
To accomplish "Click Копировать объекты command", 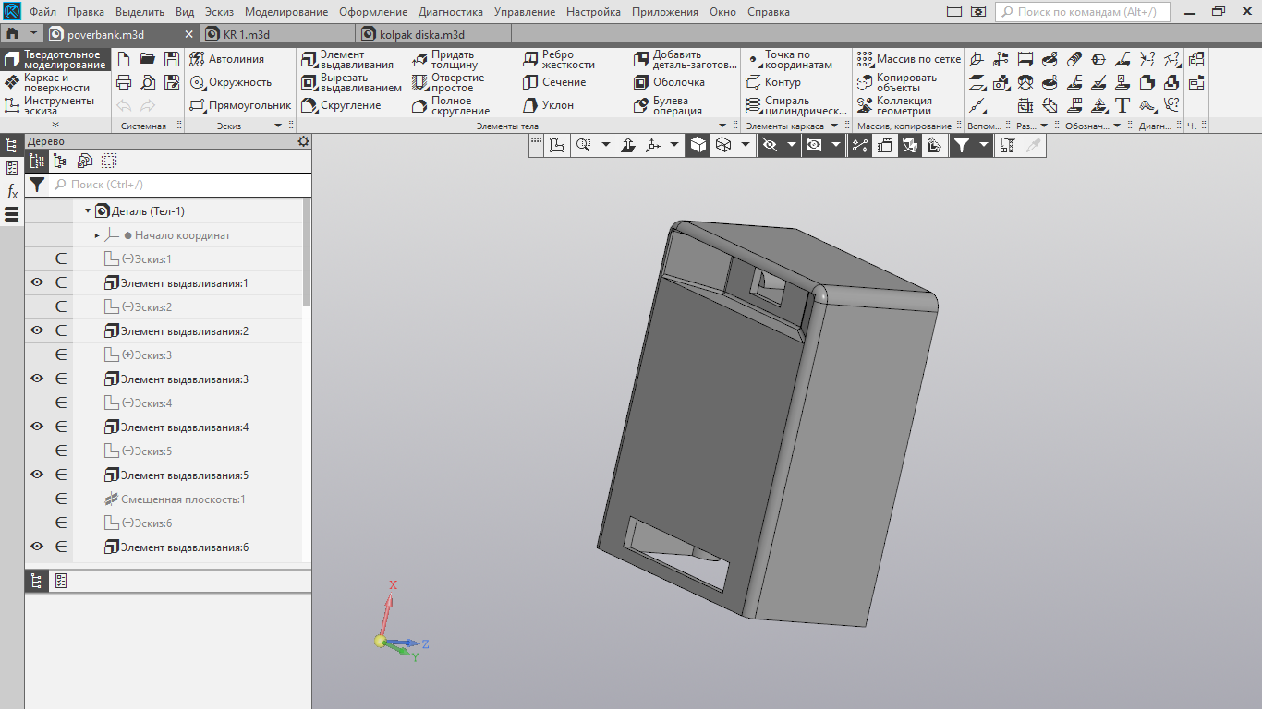I will click(896, 82).
